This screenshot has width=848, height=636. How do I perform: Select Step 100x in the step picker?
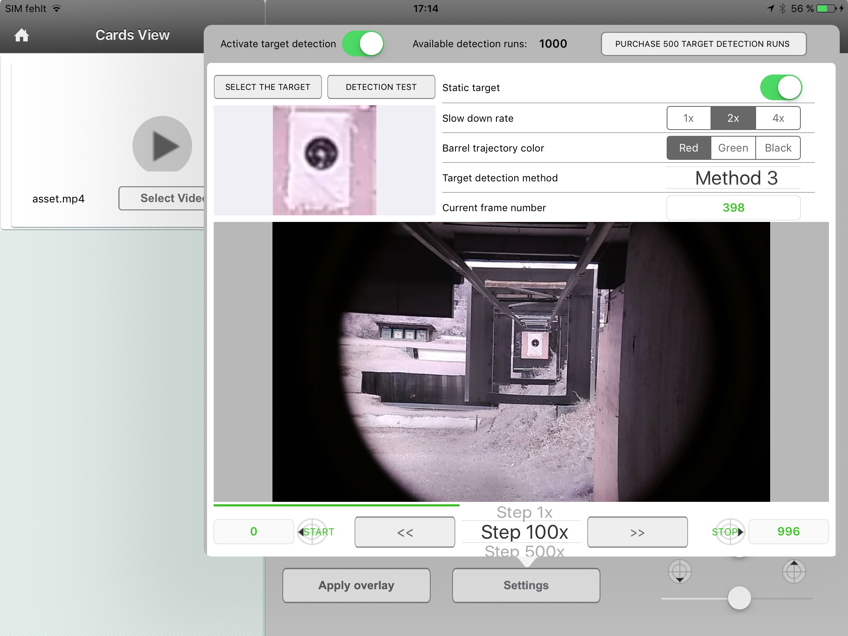524,532
